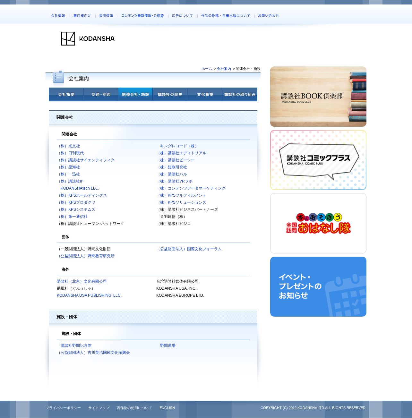Switch to 講談社の歴史 tab
This screenshot has width=412, height=418.
[x=170, y=94]
